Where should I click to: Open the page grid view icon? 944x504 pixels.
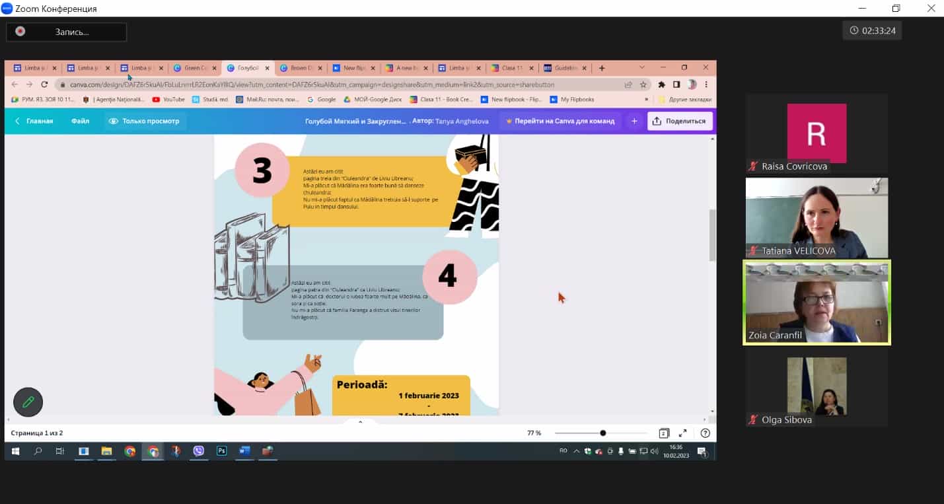664,433
